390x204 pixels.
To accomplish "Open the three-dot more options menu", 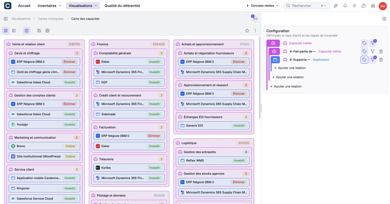I will point(255,31).
